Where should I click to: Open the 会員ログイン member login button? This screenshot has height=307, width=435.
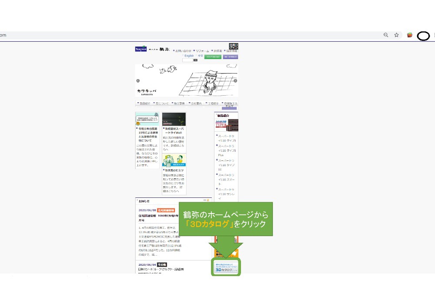pyautogui.click(x=233, y=46)
